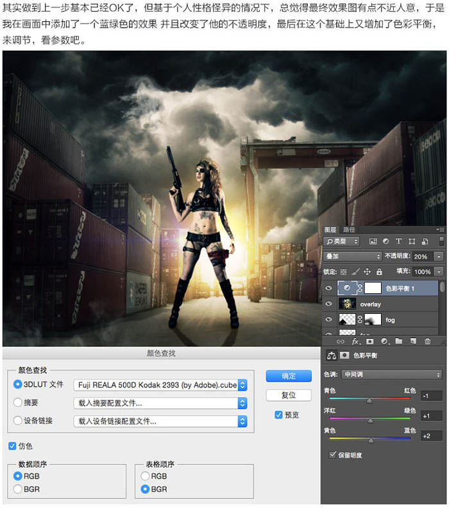Open the 3DLUT file dropdown
Image resolution: width=449 pixels, height=510 pixels.
pos(160,385)
